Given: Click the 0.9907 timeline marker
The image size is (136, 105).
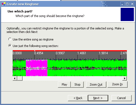Looking at the screenshot, I should coord(60,53).
